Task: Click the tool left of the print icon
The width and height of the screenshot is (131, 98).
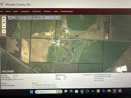Action: [x=51, y=17]
